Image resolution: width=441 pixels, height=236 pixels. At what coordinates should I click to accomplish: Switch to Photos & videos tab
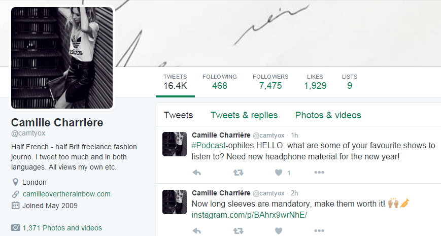pyautogui.click(x=328, y=115)
